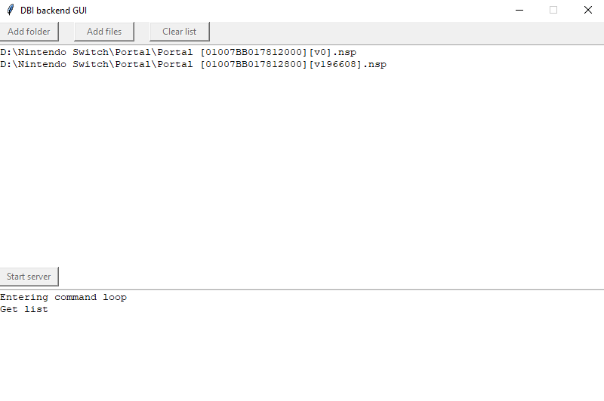Click the empty area of the file list

coord(302,166)
